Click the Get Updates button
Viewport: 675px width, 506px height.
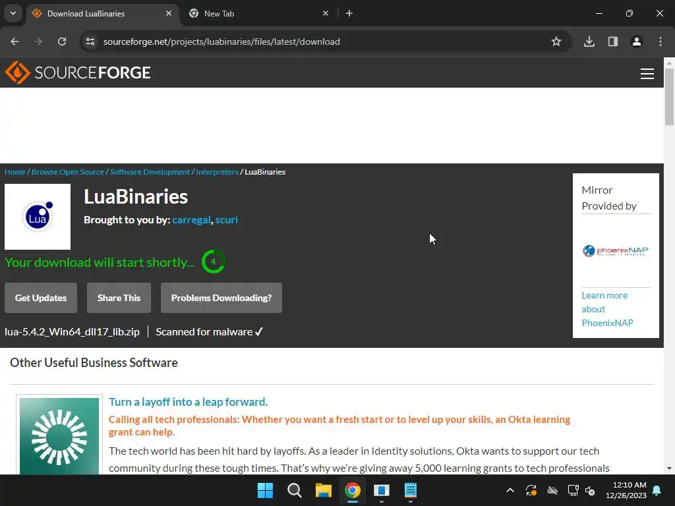pyautogui.click(x=41, y=298)
